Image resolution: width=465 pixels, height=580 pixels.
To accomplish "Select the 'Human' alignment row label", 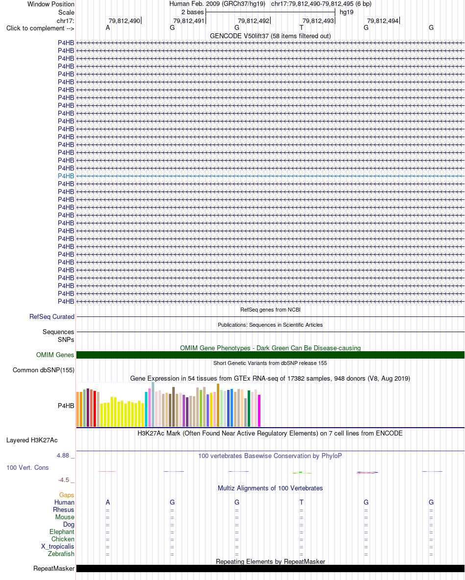I will [x=64, y=502].
